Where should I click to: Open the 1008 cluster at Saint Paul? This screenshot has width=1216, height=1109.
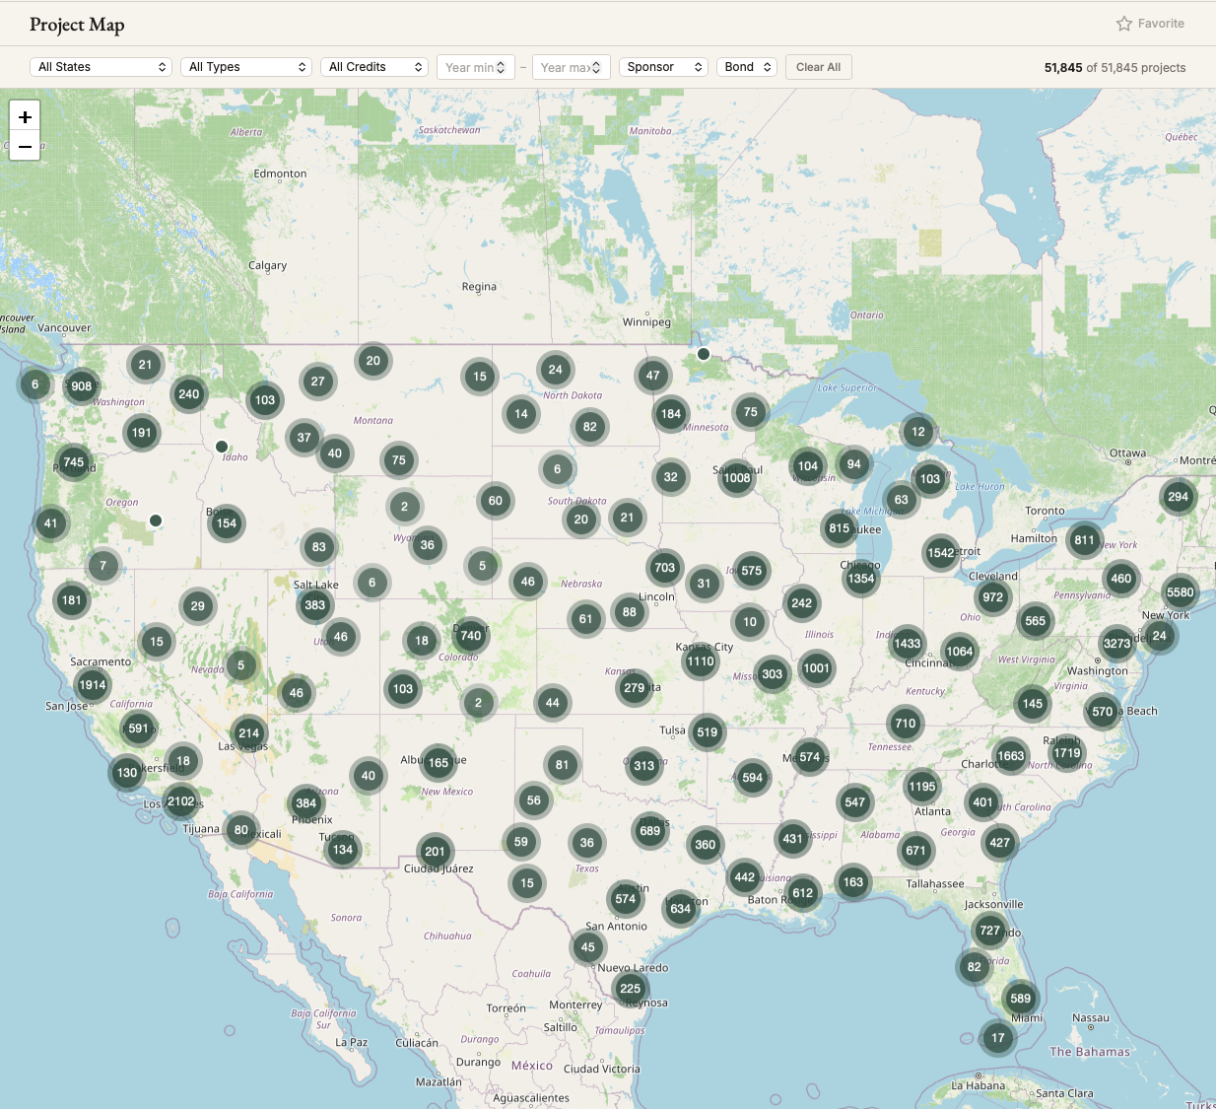point(737,478)
